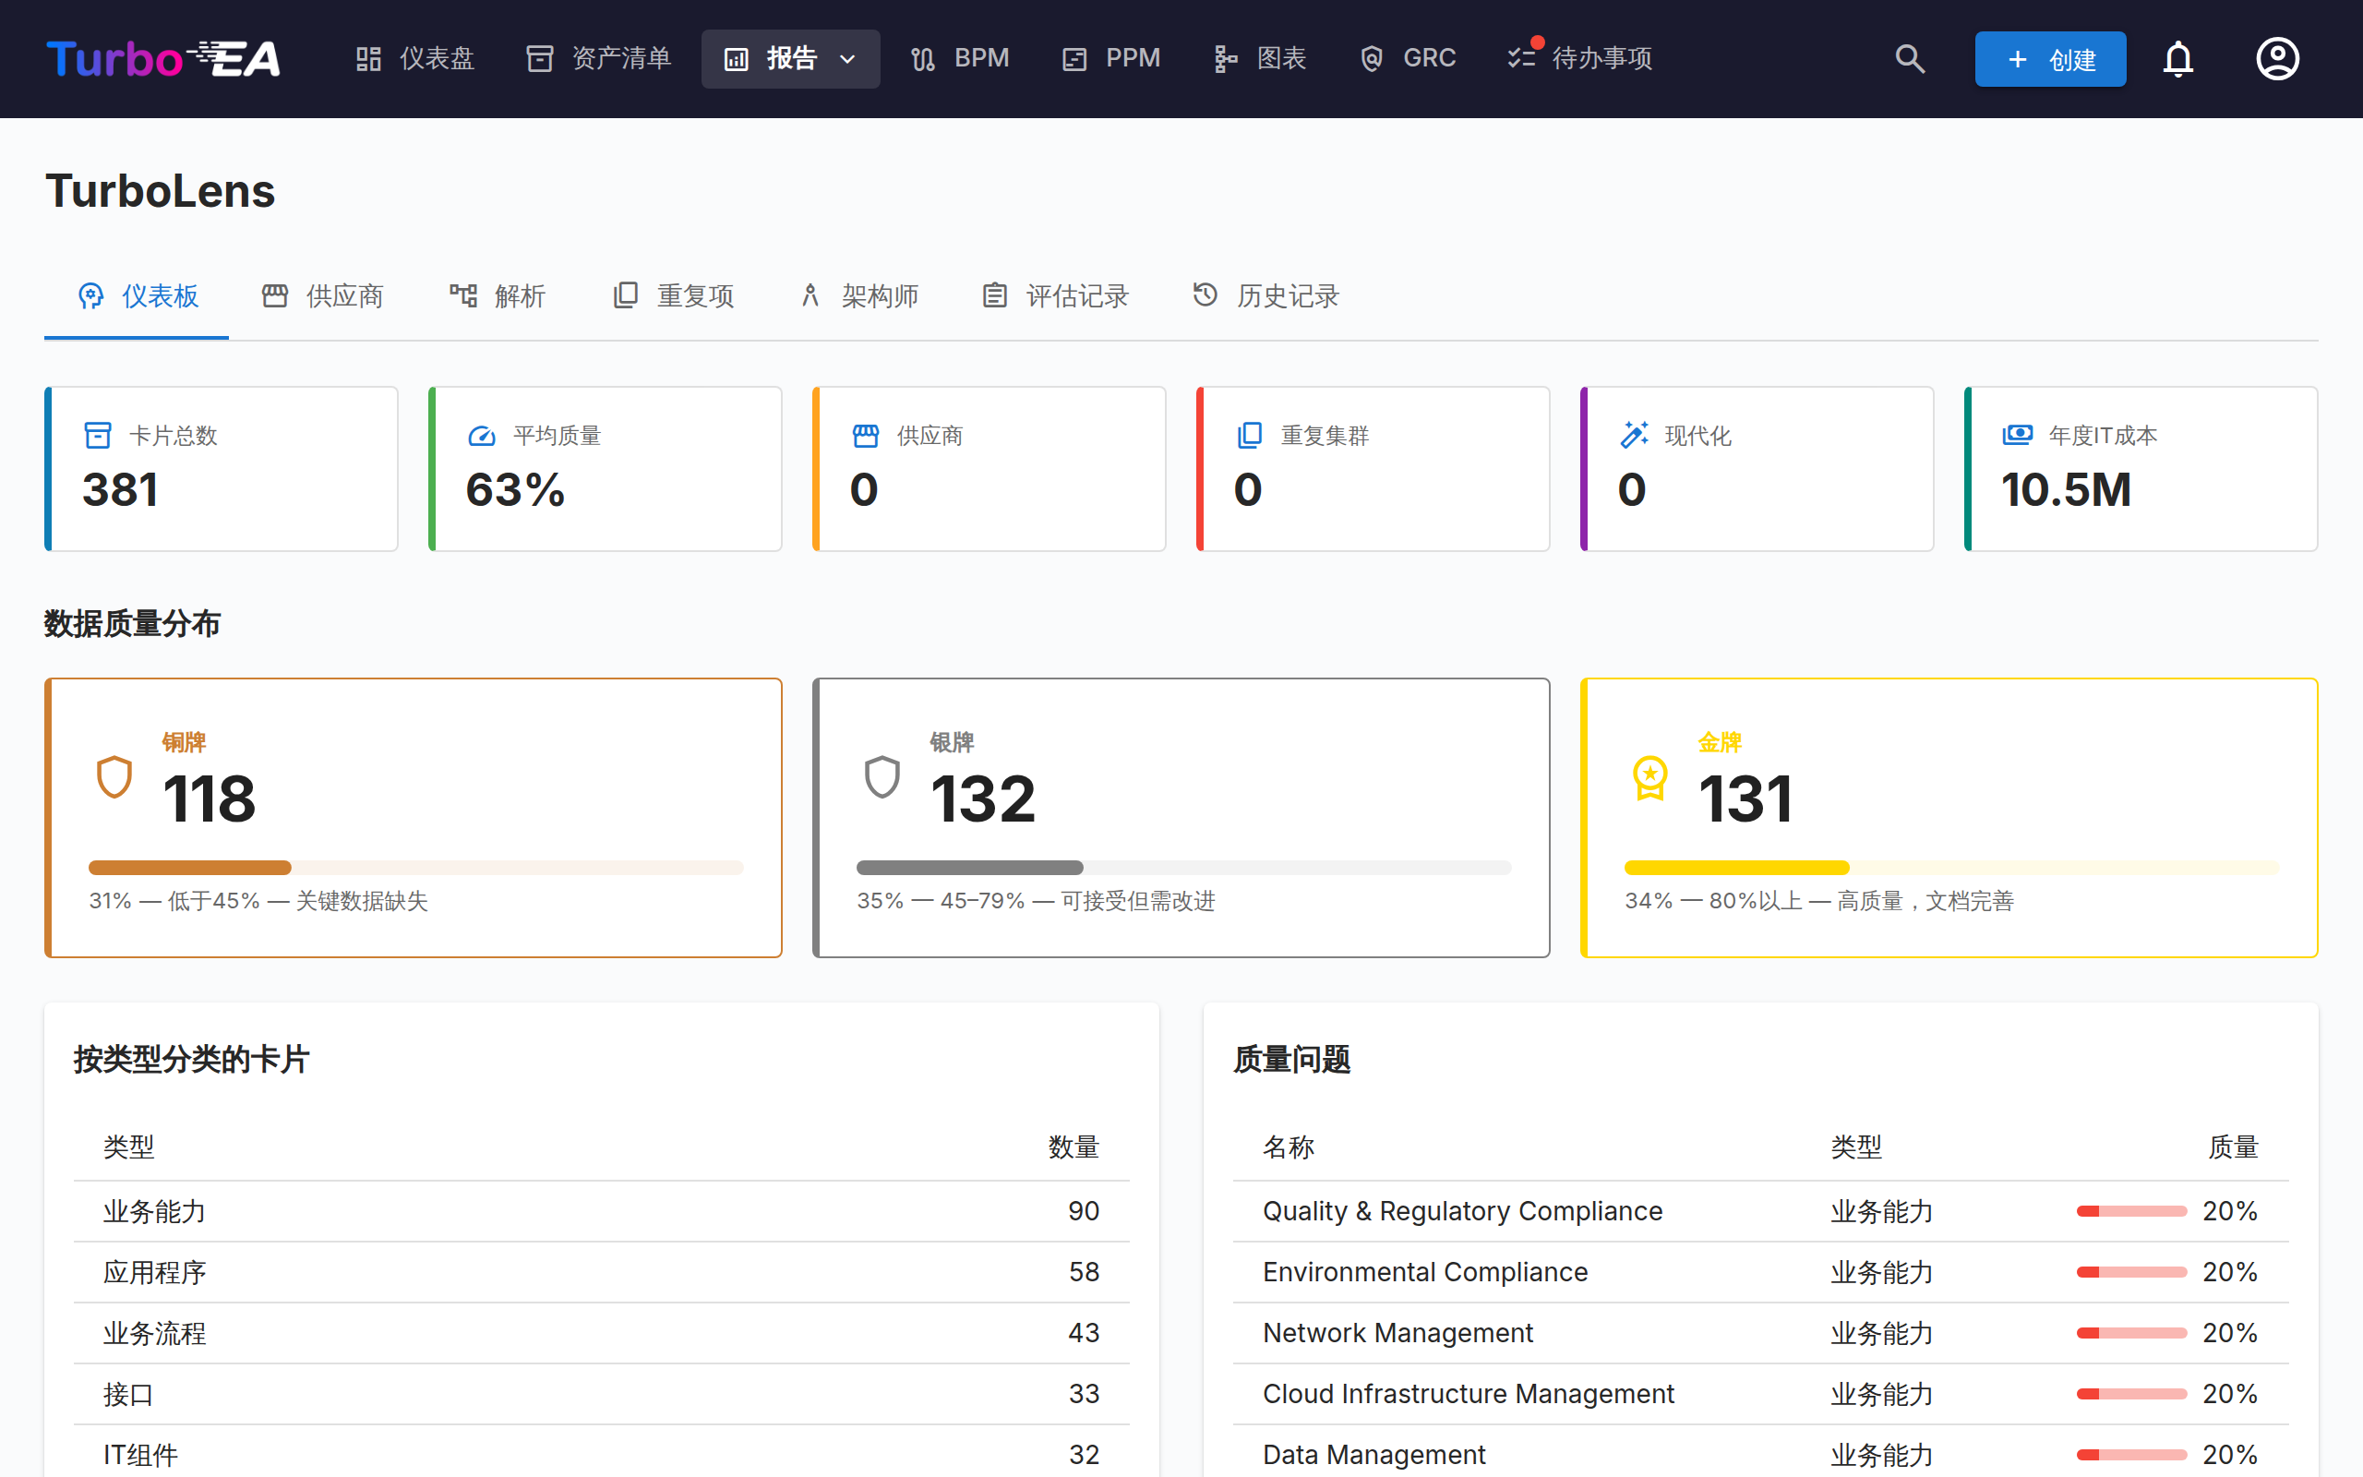Switch to the 解析 tab
This screenshot has height=1477, width=2363.
tap(498, 296)
